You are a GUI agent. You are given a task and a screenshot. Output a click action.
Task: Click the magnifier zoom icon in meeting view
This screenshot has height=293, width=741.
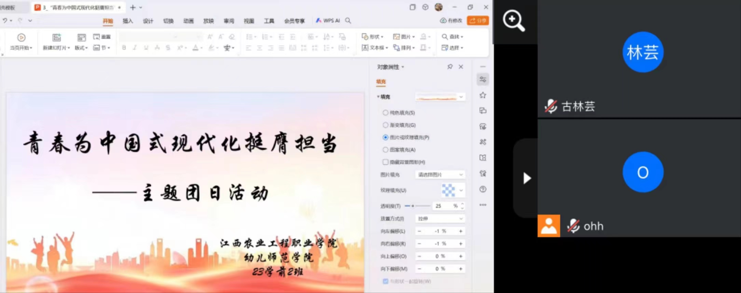tap(513, 21)
